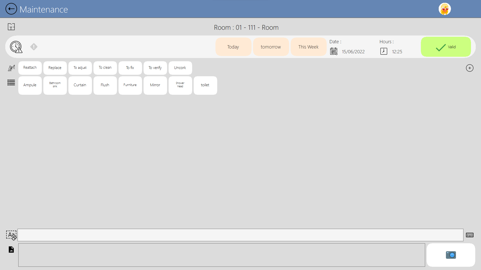Viewport: 481px width, 270px height.
Task: Click the plus circle add icon
Action: [469, 68]
